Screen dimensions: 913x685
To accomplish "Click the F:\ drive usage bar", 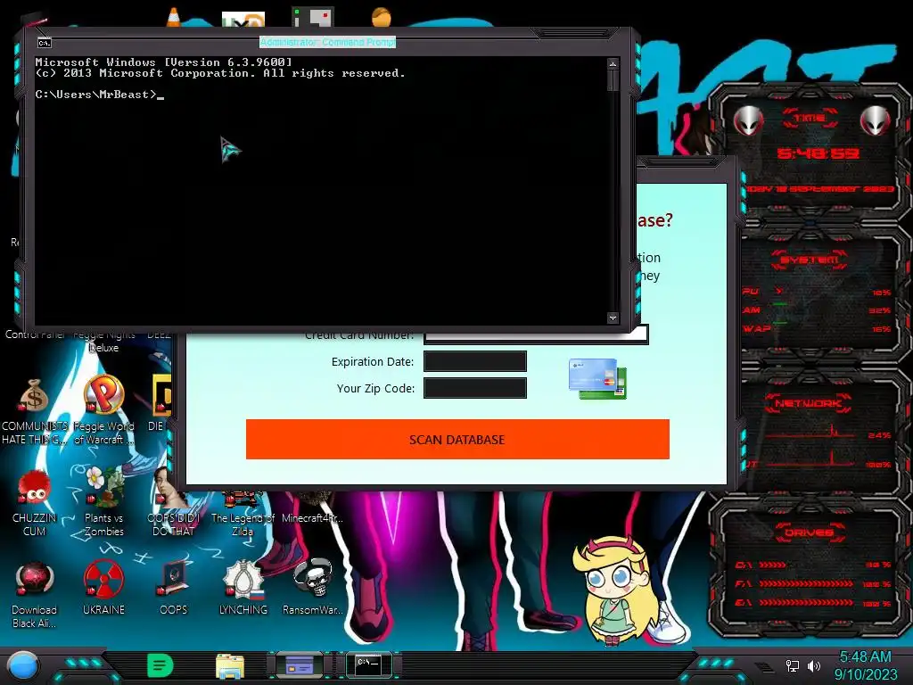I will (806, 583).
